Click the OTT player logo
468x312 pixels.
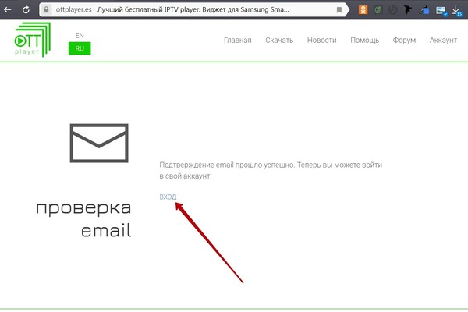tap(32, 40)
